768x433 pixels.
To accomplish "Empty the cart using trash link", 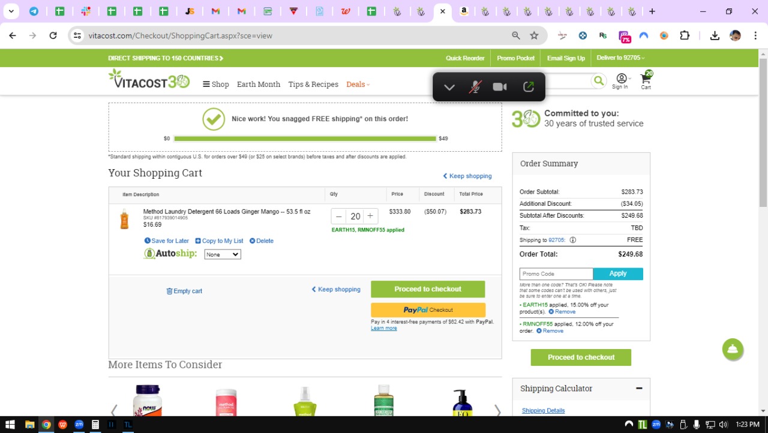I will click(184, 291).
